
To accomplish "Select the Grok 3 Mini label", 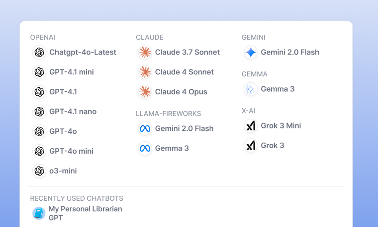I will click(x=281, y=125).
